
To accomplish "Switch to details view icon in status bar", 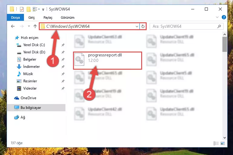I will coord(216,143).
